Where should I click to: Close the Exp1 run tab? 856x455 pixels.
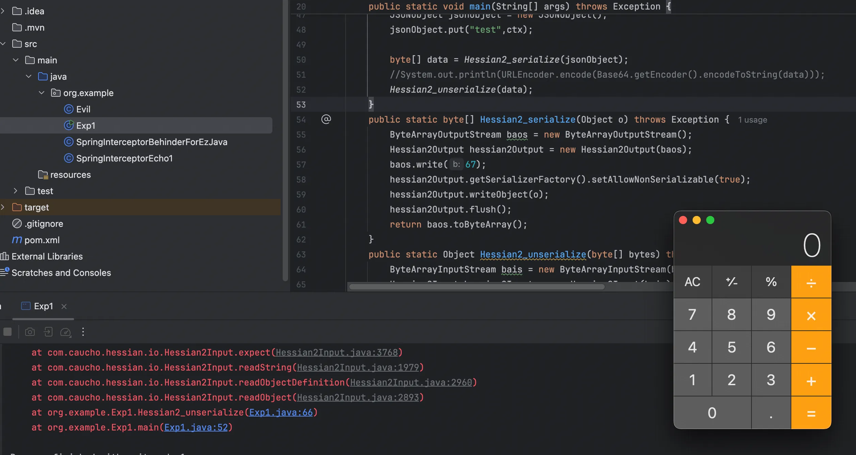coord(64,307)
